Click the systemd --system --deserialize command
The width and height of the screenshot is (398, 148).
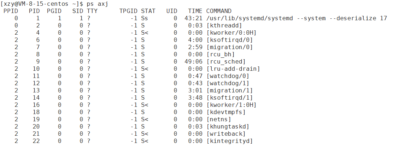(296, 18)
